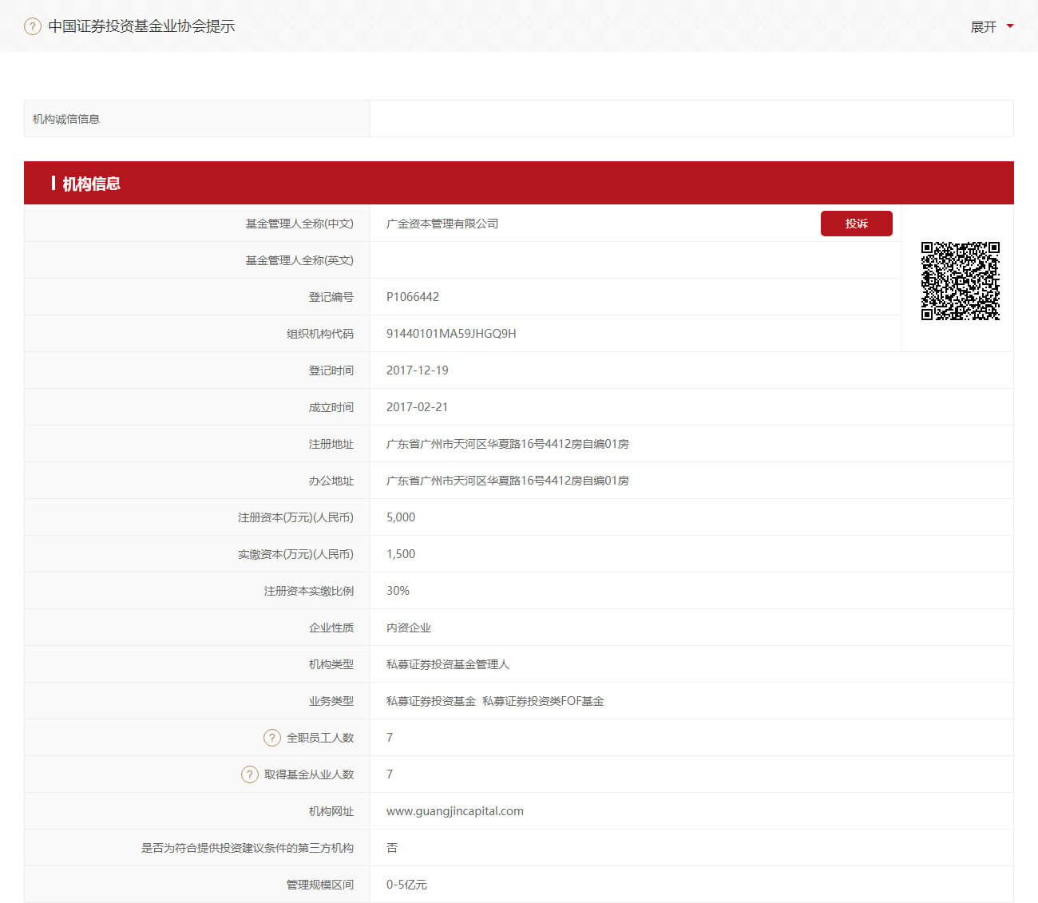The width and height of the screenshot is (1038, 903).
Task: Select company name 广金资本管理有限公司
Action: pyautogui.click(x=442, y=224)
